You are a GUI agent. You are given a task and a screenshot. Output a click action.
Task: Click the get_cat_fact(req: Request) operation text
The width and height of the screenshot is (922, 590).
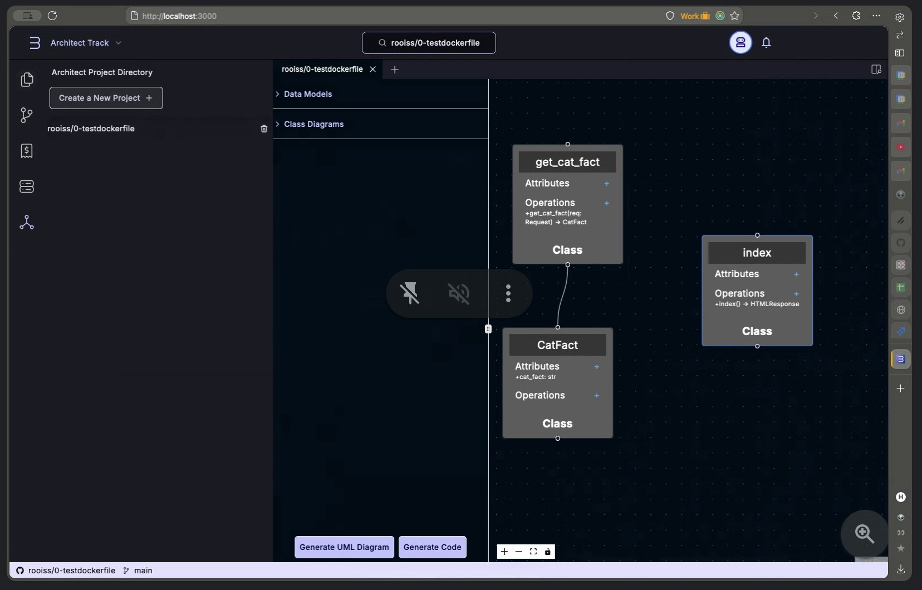(556, 218)
